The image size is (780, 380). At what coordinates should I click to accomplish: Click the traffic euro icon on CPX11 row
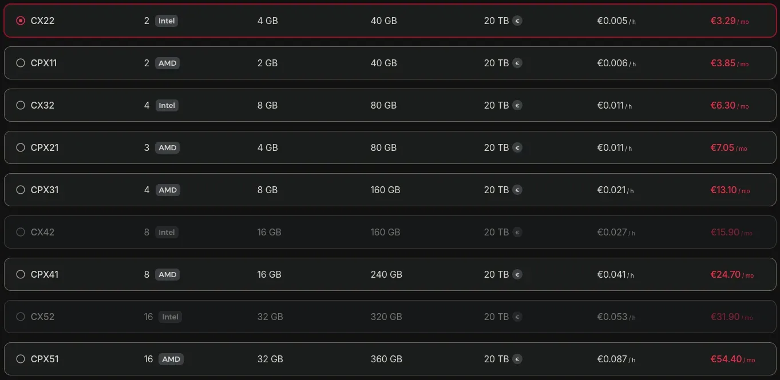tap(517, 63)
